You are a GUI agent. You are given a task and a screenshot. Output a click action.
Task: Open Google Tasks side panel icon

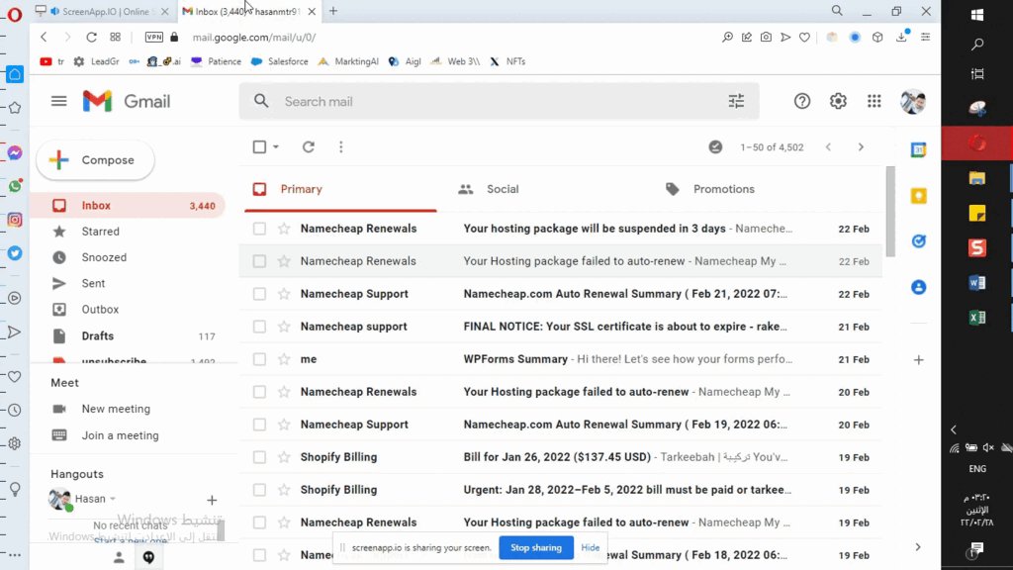[918, 241]
